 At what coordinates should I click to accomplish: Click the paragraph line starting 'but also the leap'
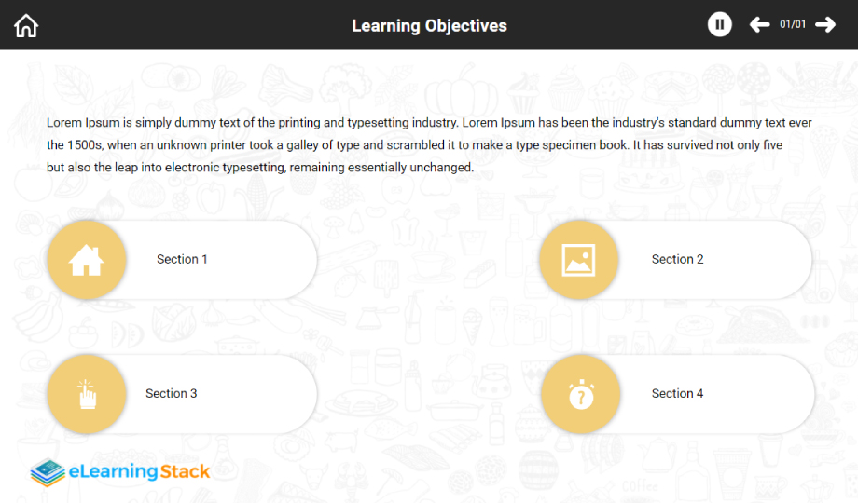point(260,168)
